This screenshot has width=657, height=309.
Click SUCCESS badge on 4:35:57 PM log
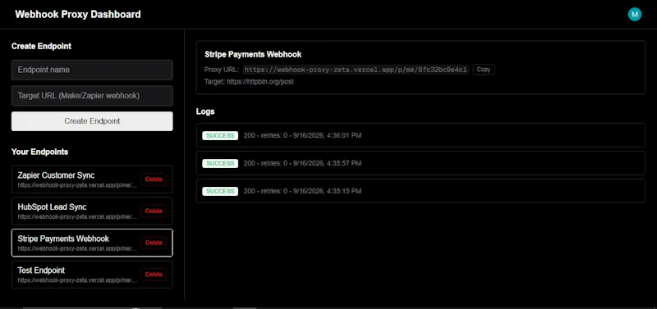pyautogui.click(x=220, y=163)
